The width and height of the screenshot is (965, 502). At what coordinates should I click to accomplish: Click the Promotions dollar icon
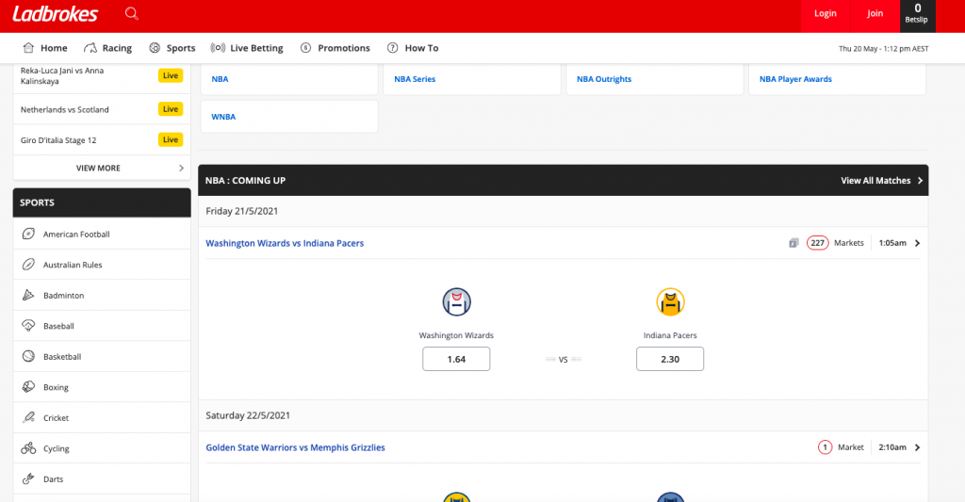306,48
